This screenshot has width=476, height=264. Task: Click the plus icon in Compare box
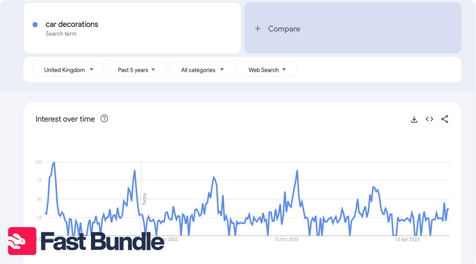pyautogui.click(x=258, y=29)
